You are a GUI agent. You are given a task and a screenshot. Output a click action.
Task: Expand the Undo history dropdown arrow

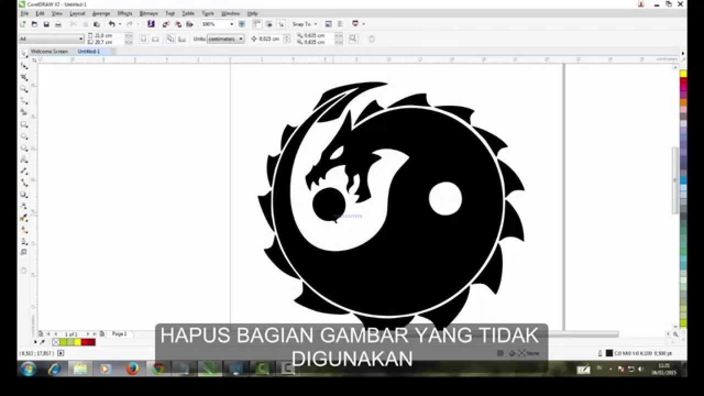(x=120, y=24)
